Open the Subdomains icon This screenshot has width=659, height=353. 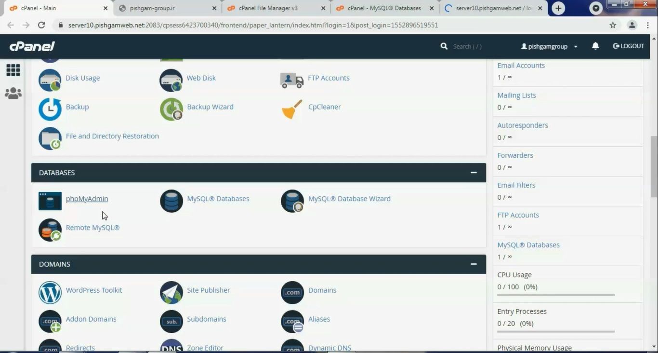(171, 322)
